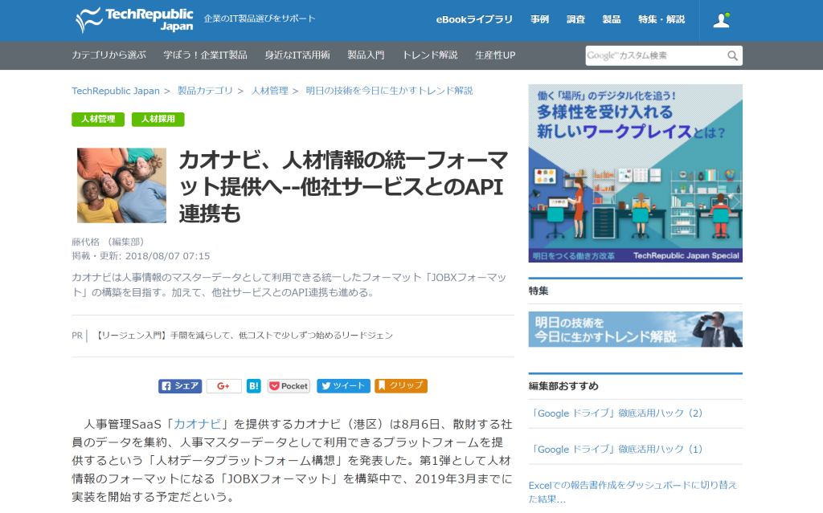This screenshot has width=823, height=513.
Task: Click the 編集部おすすめ sidebar heading
Action: point(563,386)
